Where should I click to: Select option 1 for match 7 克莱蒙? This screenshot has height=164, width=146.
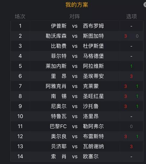tap(137, 86)
